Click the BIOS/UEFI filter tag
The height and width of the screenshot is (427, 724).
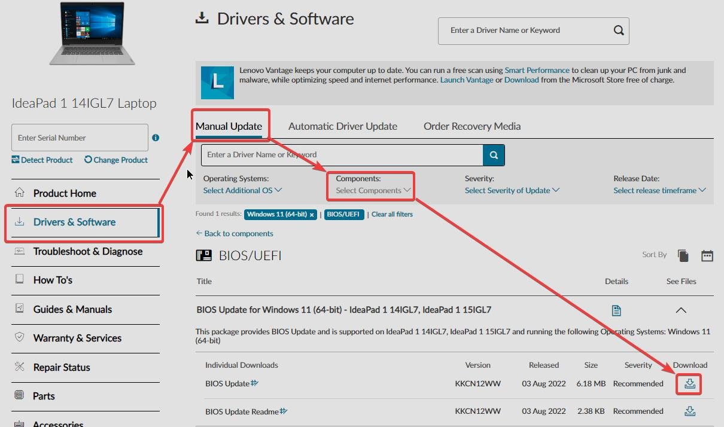[344, 214]
